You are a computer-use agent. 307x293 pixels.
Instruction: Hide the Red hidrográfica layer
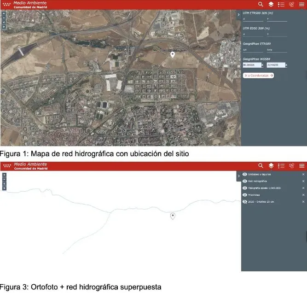pos(245,182)
